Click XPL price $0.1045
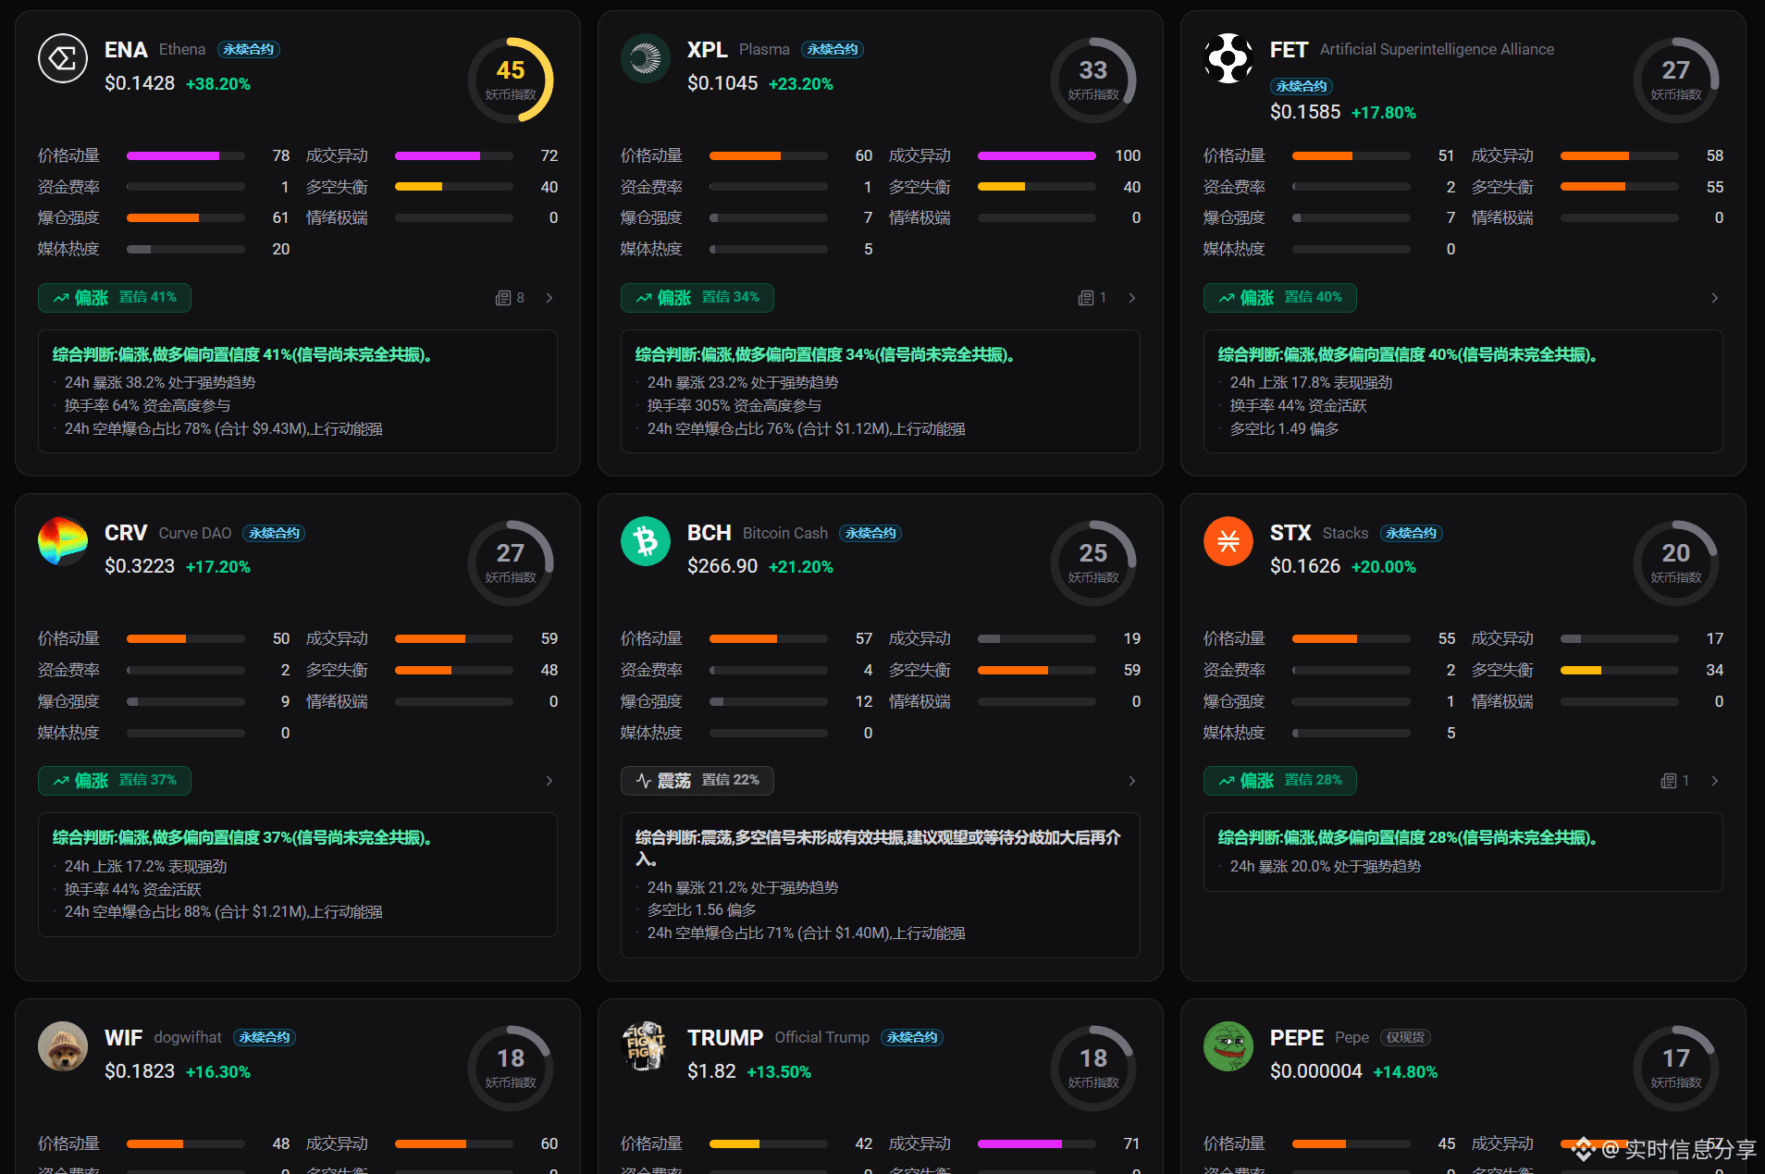The height and width of the screenshot is (1174, 1765). (x=722, y=84)
